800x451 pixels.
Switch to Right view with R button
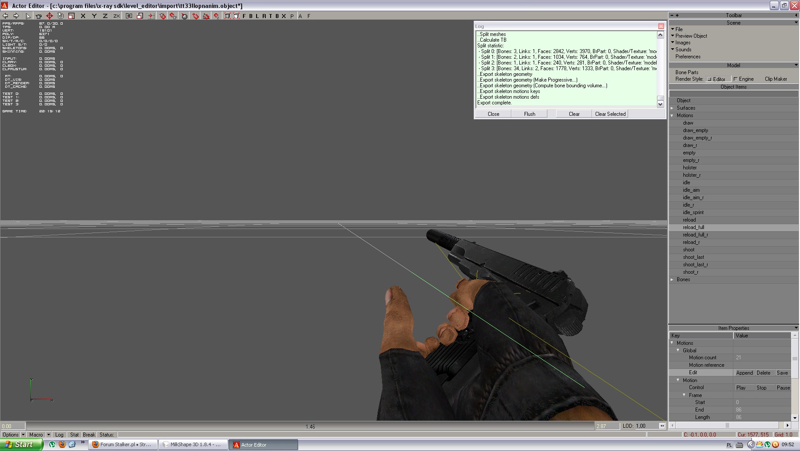pos(264,16)
